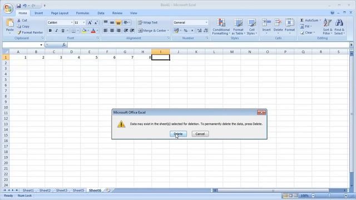This screenshot has height=200, width=356.
Task: Align text to the right
Action: (x=118, y=31)
